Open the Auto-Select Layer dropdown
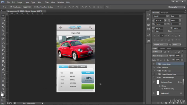This screenshot has width=187, height=105. 27,7
